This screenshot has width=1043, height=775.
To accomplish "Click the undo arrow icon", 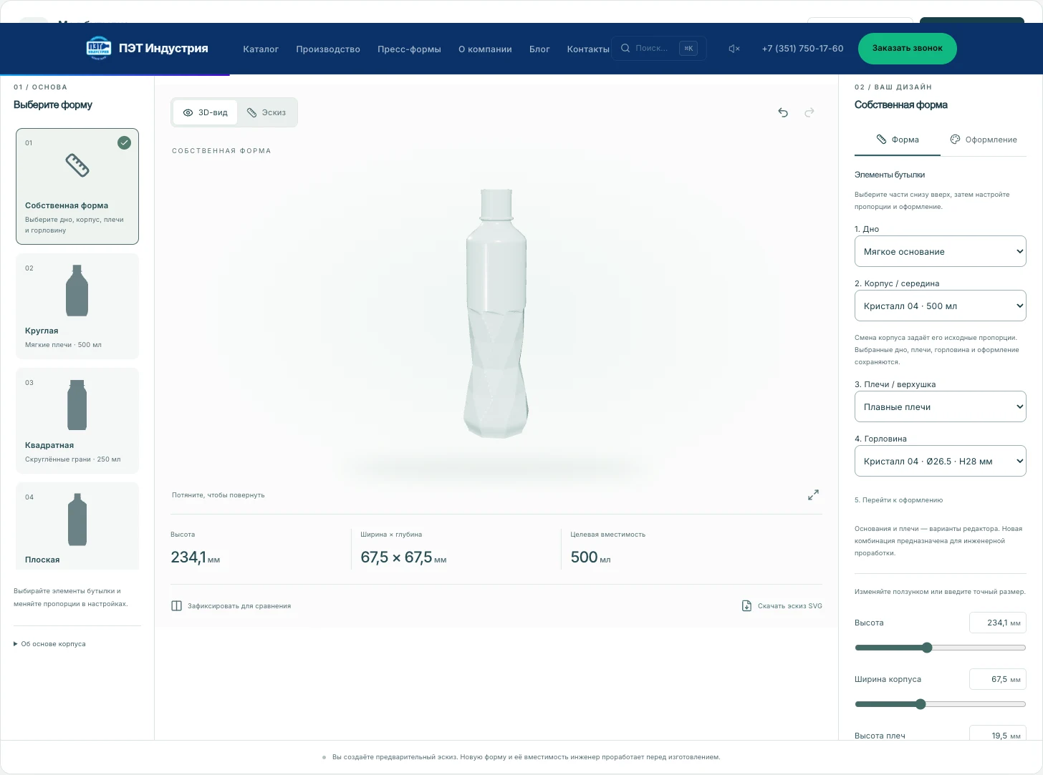I will pos(783,112).
